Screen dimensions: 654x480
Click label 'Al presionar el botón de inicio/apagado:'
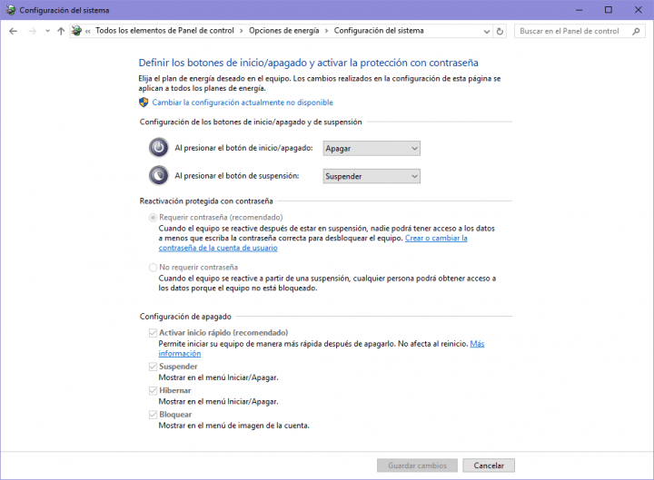click(243, 148)
